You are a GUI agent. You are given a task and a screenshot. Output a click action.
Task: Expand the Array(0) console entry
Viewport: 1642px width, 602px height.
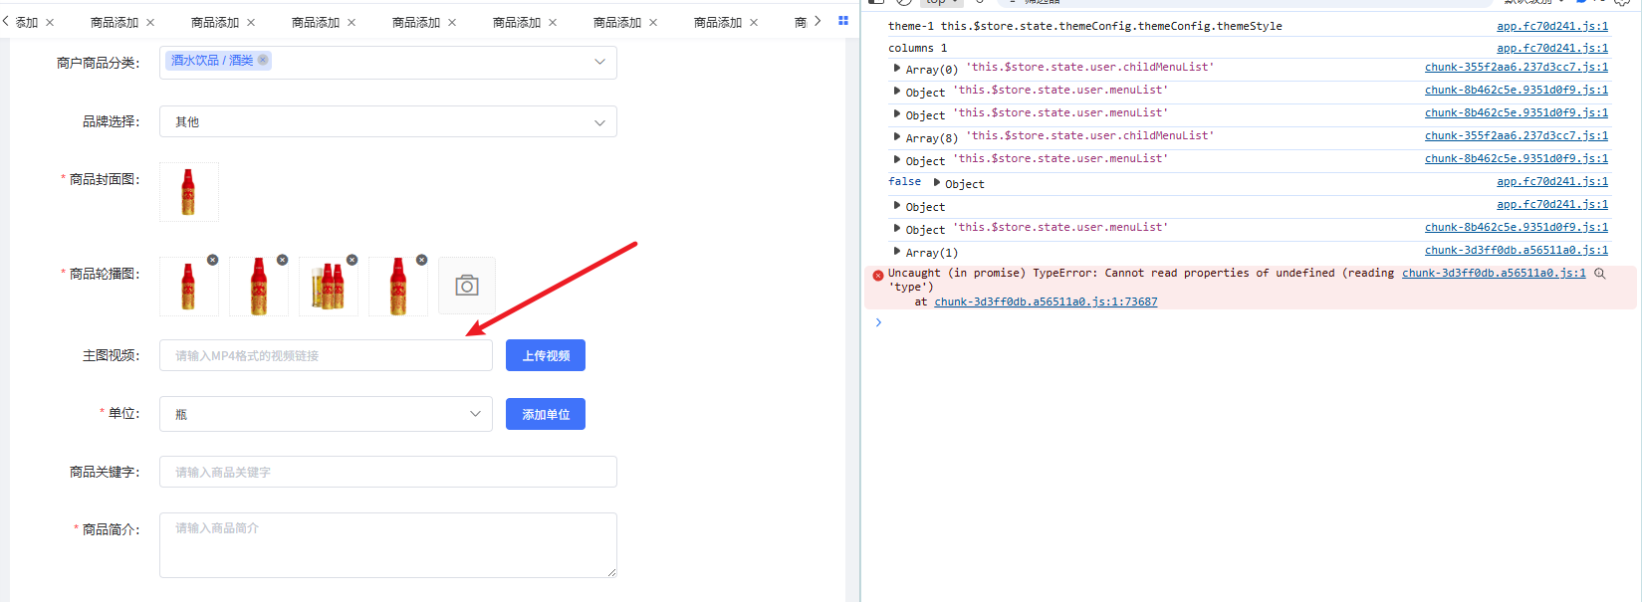pos(897,69)
